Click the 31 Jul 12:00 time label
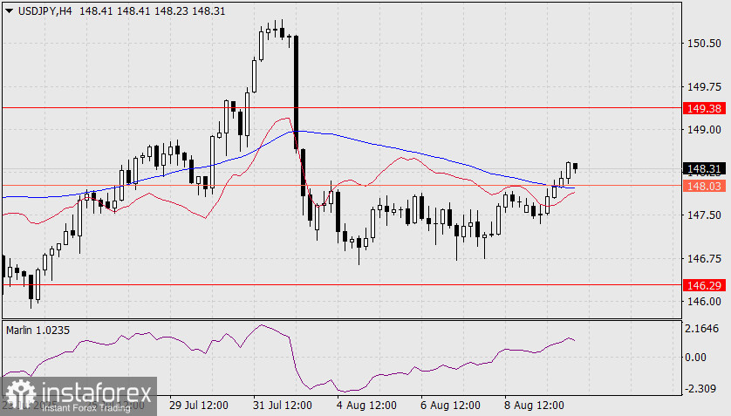The image size is (731, 416). (283, 406)
